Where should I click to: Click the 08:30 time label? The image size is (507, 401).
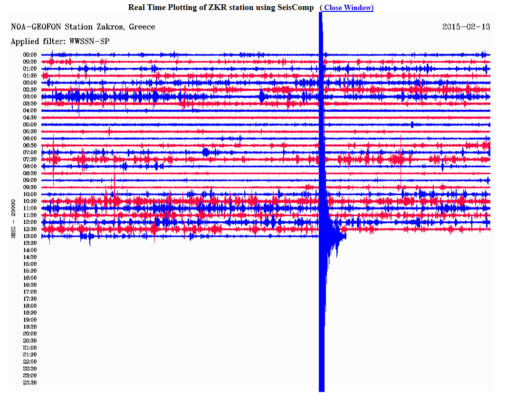[30, 173]
